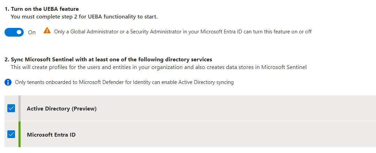Click the 'This will create profiles' description
The image size is (376, 153).
(159, 67)
